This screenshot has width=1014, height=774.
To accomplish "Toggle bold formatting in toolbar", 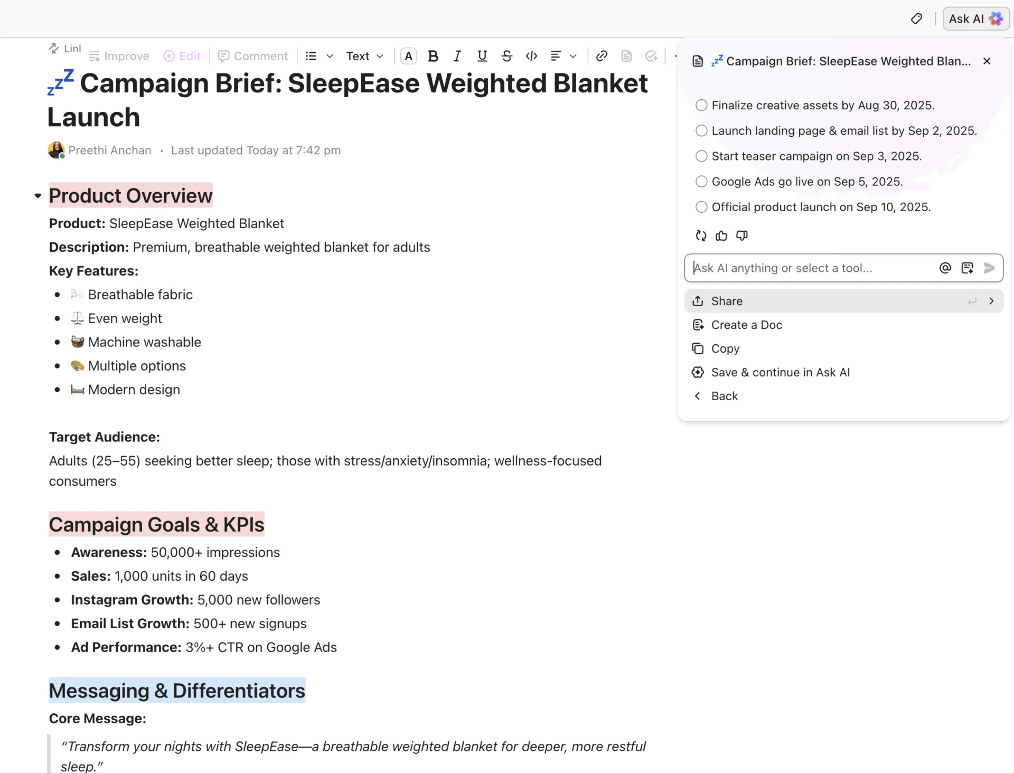I will click(433, 56).
